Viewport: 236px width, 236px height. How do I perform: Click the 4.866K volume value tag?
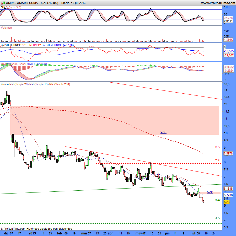click(x=228, y=40)
